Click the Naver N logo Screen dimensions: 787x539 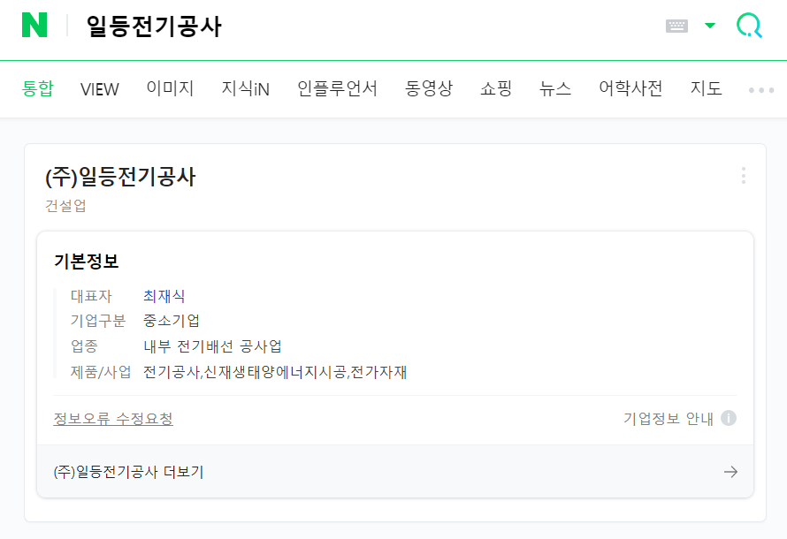coord(34,25)
